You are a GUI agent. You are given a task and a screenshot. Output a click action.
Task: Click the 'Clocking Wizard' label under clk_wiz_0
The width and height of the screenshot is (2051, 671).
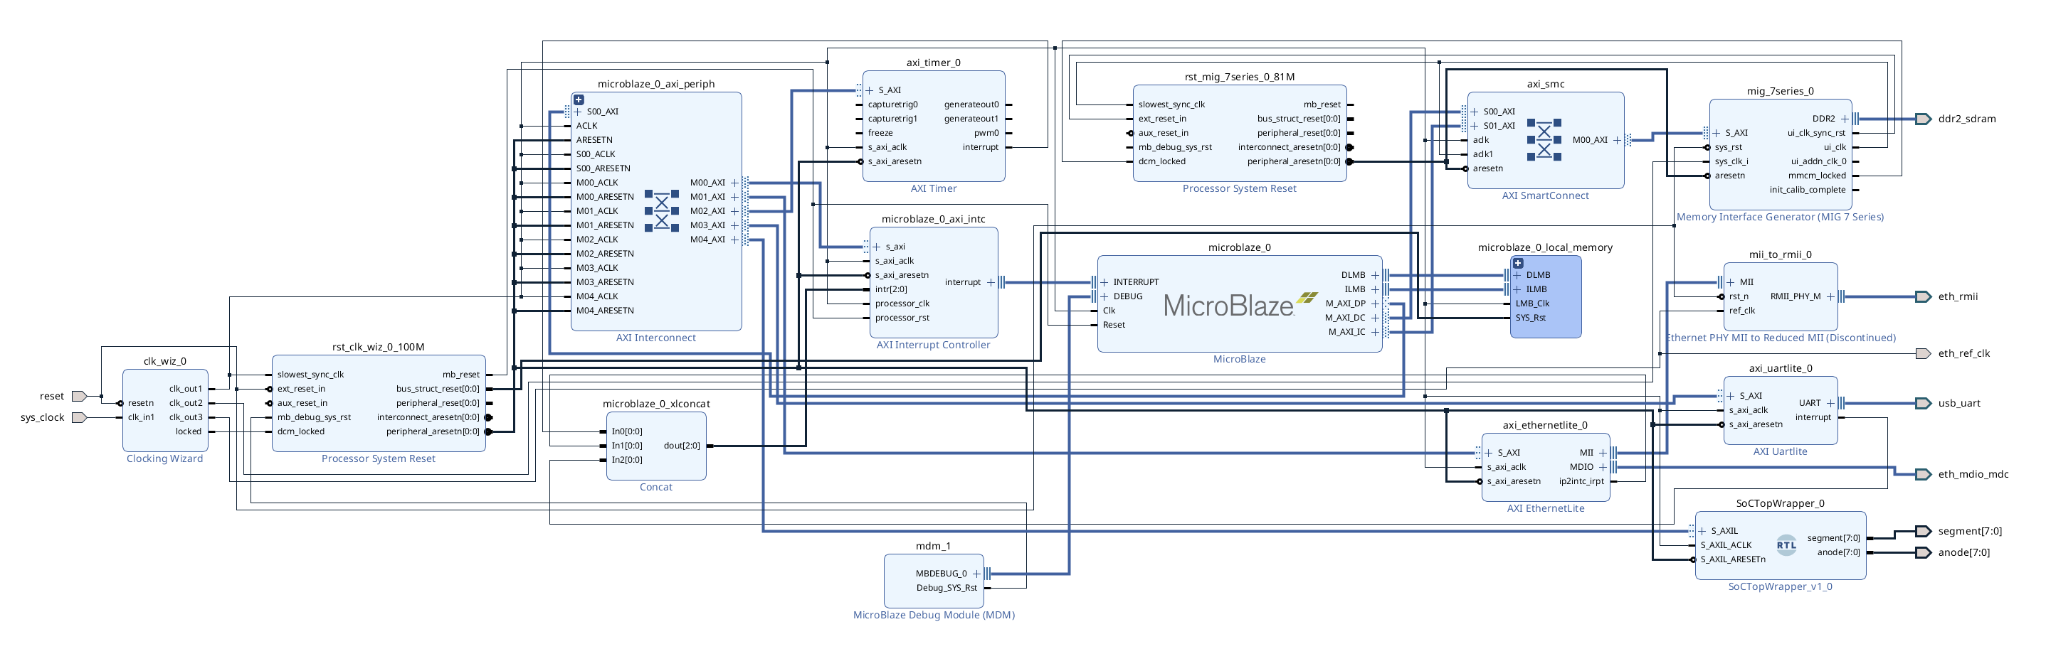point(165,458)
